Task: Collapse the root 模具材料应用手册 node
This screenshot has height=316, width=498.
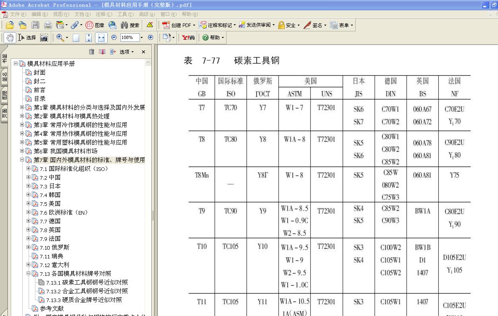Action: (x=16, y=64)
